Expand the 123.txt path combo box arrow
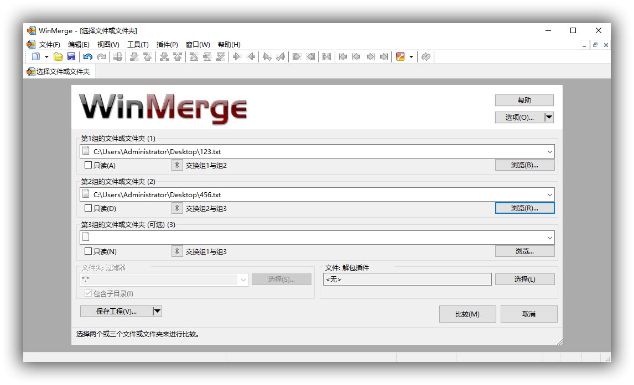The width and height of the screenshot is (634, 385). click(549, 152)
